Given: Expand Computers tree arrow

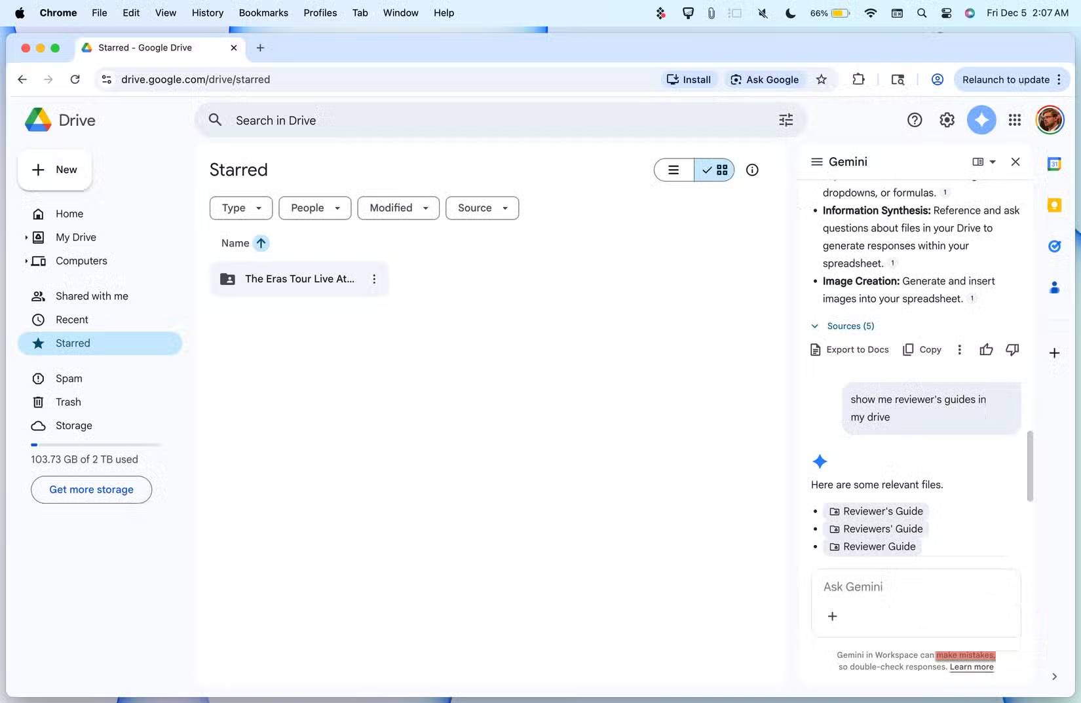Looking at the screenshot, I should (x=26, y=261).
